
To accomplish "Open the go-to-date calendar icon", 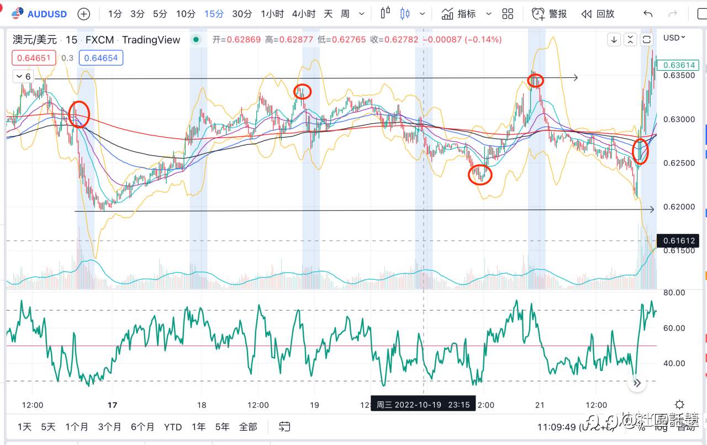I will pos(284,427).
